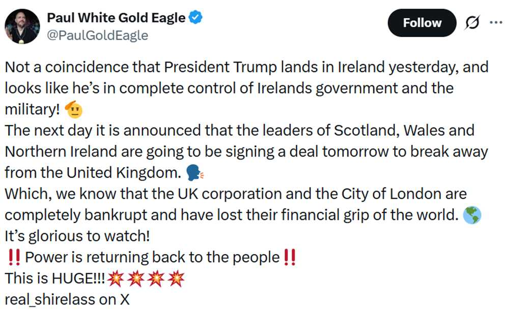
Task: Click the saluting face emoji after military
Action: 74,109
